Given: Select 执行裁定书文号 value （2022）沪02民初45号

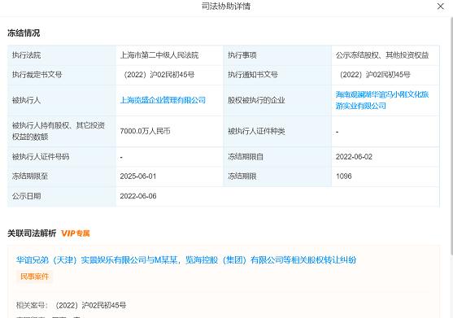Looking at the screenshot, I should (158, 75).
